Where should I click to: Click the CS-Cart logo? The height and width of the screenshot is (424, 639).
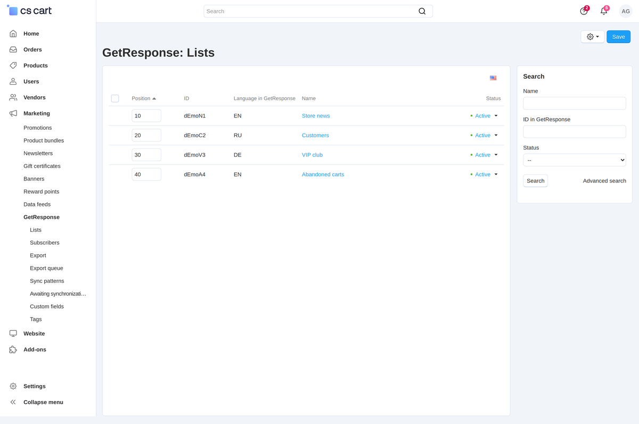[x=29, y=11]
